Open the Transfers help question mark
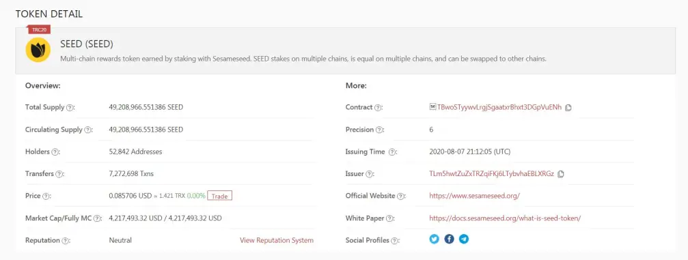Viewport: 688px width, 260px height. pyautogui.click(x=59, y=174)
